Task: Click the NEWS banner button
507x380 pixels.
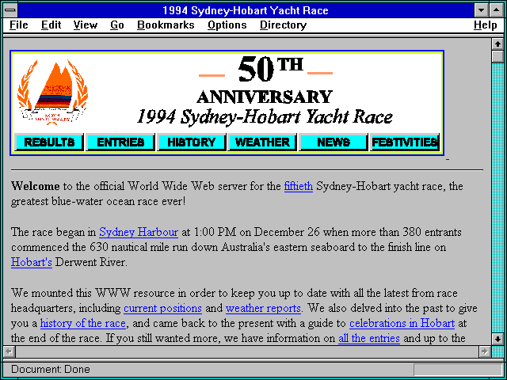Action: [333, 142]
